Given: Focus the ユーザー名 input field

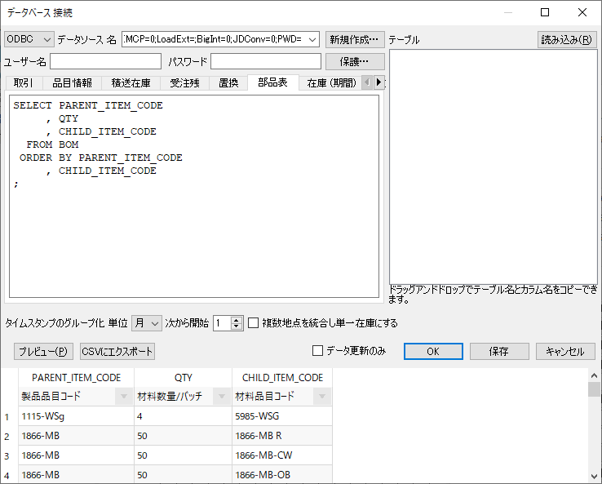Looking at the screenshot, I should 105,61.
